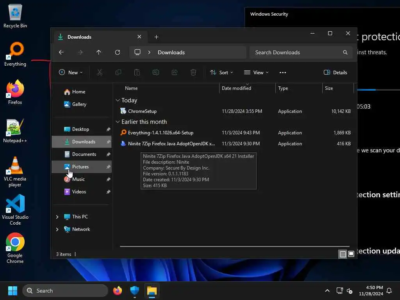Click the Share toolbar icon
Image resolution: width=400 pixels, height=300 pixels.
coord(175,72)
